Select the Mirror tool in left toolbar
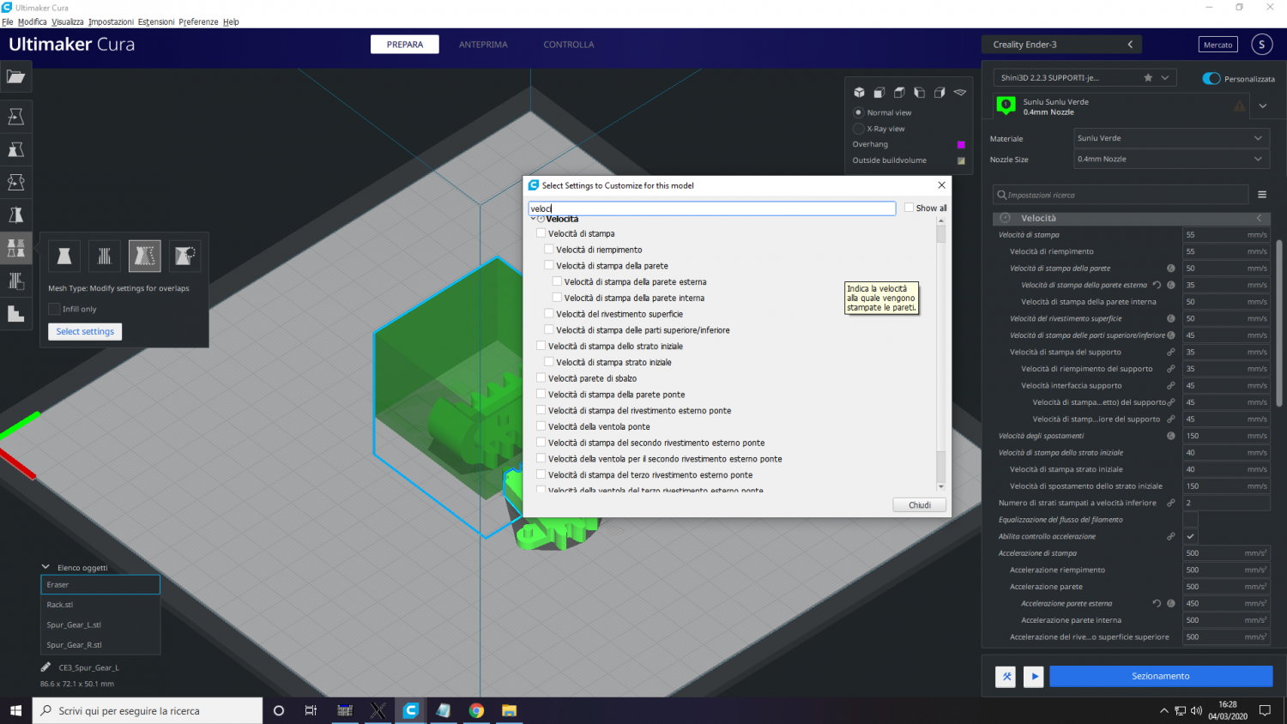This screenshot has height=724, width=1287. (x=15, y=215)
